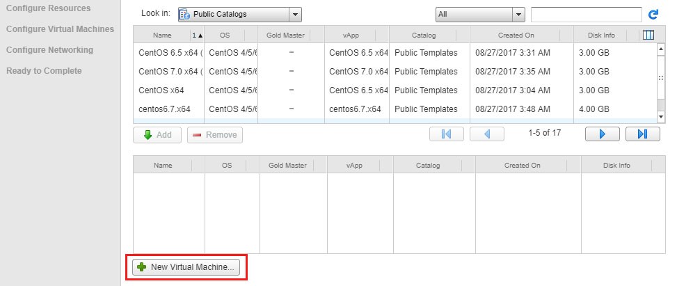Jump to last page of results

pos(642,134)
